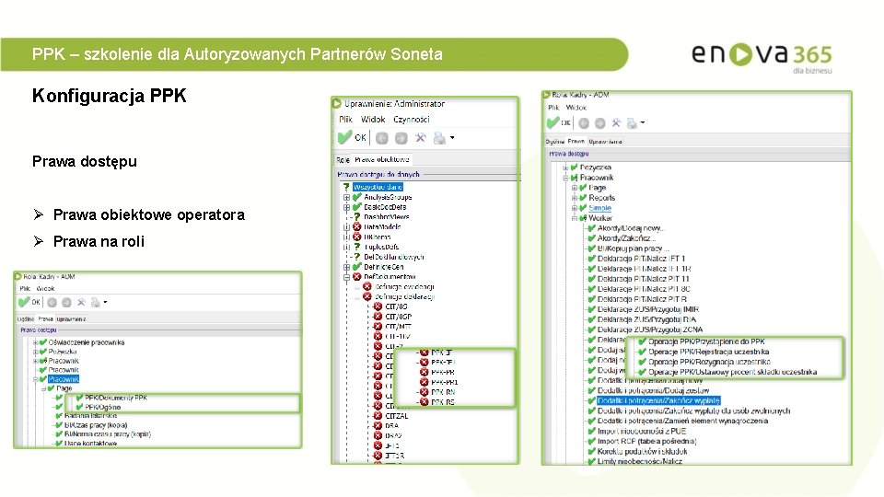The image size is (884, 497).
Task: Open printer dropdown arrow in large Rola: Kadry toolbar
Action: pyautogui.click(x=642, y=122)
